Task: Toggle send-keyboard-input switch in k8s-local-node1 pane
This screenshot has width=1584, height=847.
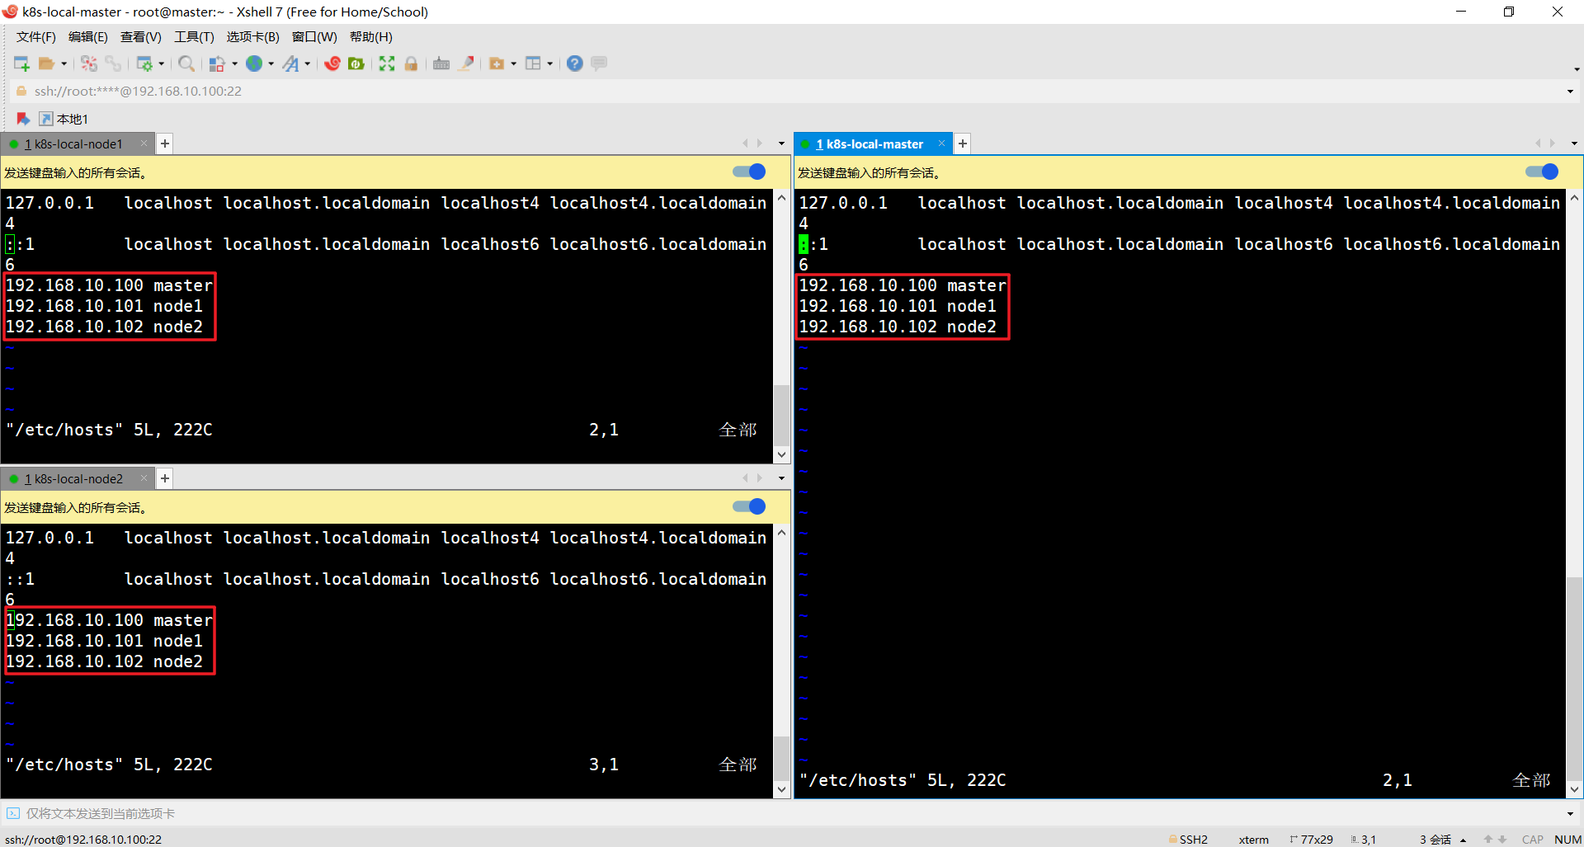Action: pyautogui.click(x=749, y=172)
